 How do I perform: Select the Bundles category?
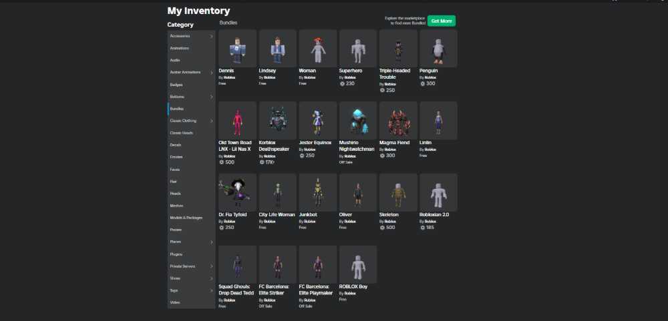(x=191, y=109)
